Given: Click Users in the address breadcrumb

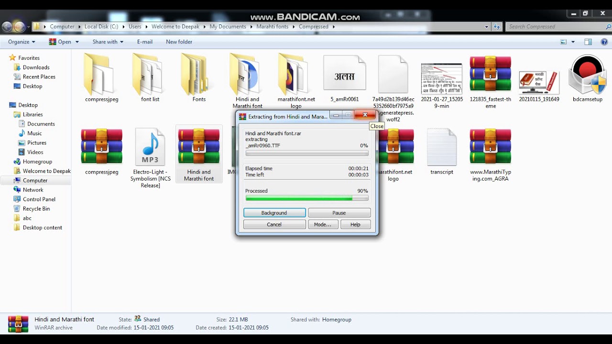Looking at the screenshot, I should (x=135, y=27).
